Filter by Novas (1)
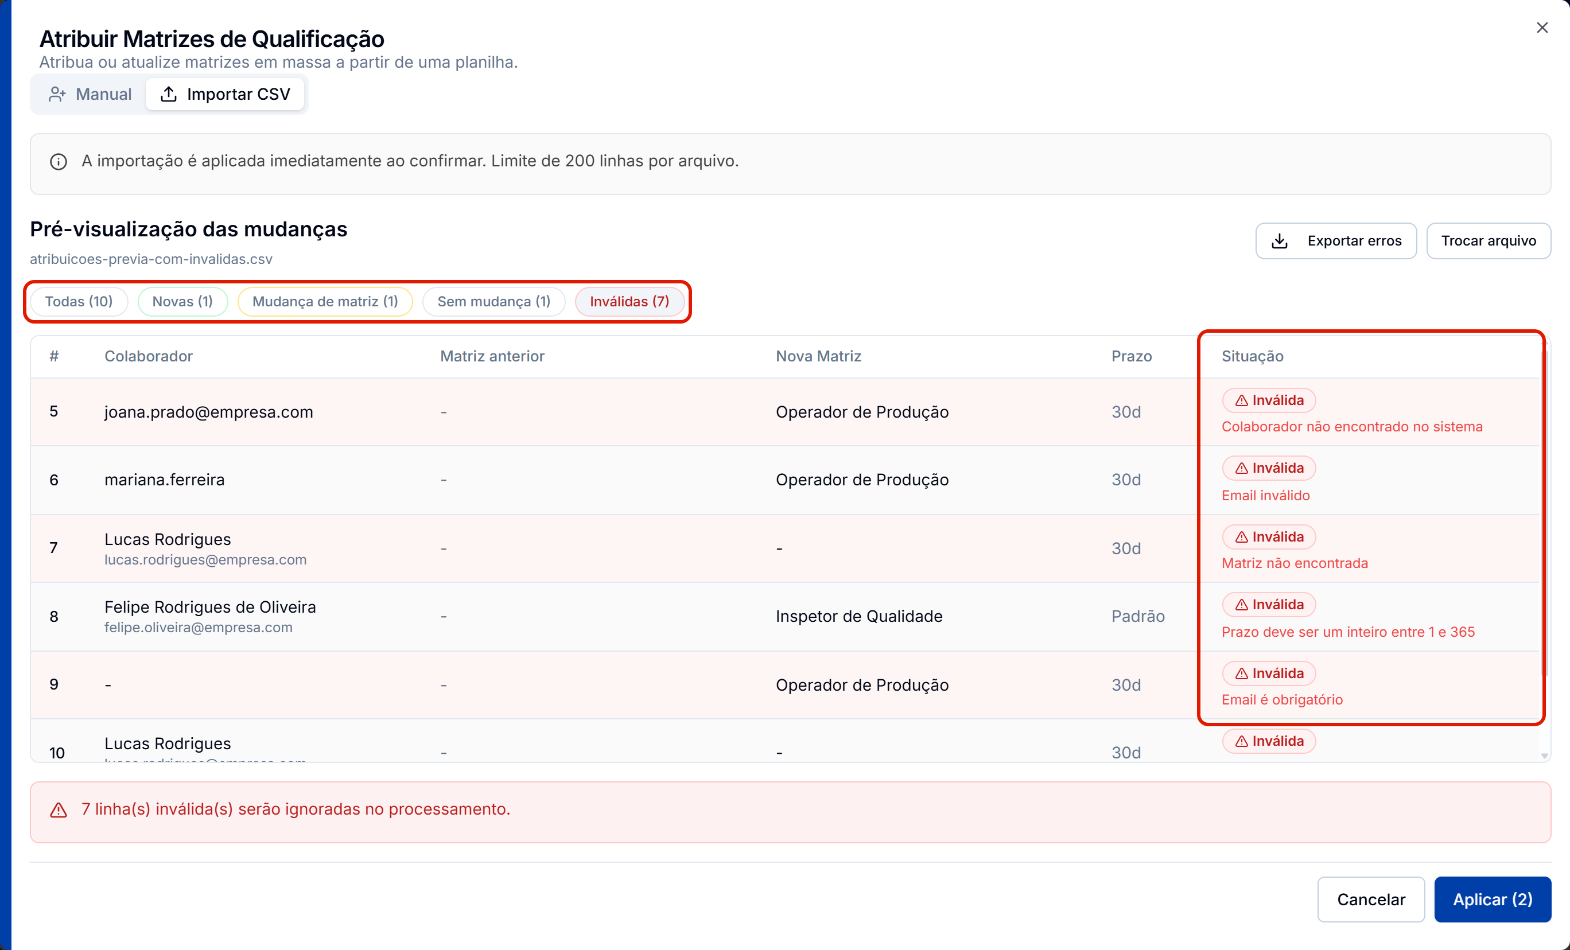1570x950 pixels. (183, 301)
